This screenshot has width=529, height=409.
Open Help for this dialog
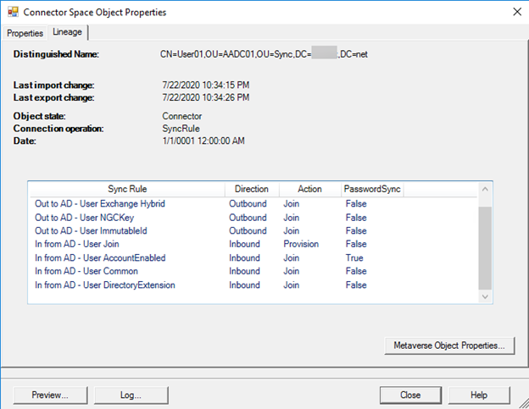click(479, 395)
